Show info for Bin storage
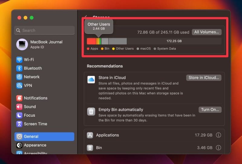This screenshot has height=164, width=242. click(x=218, y=148)
